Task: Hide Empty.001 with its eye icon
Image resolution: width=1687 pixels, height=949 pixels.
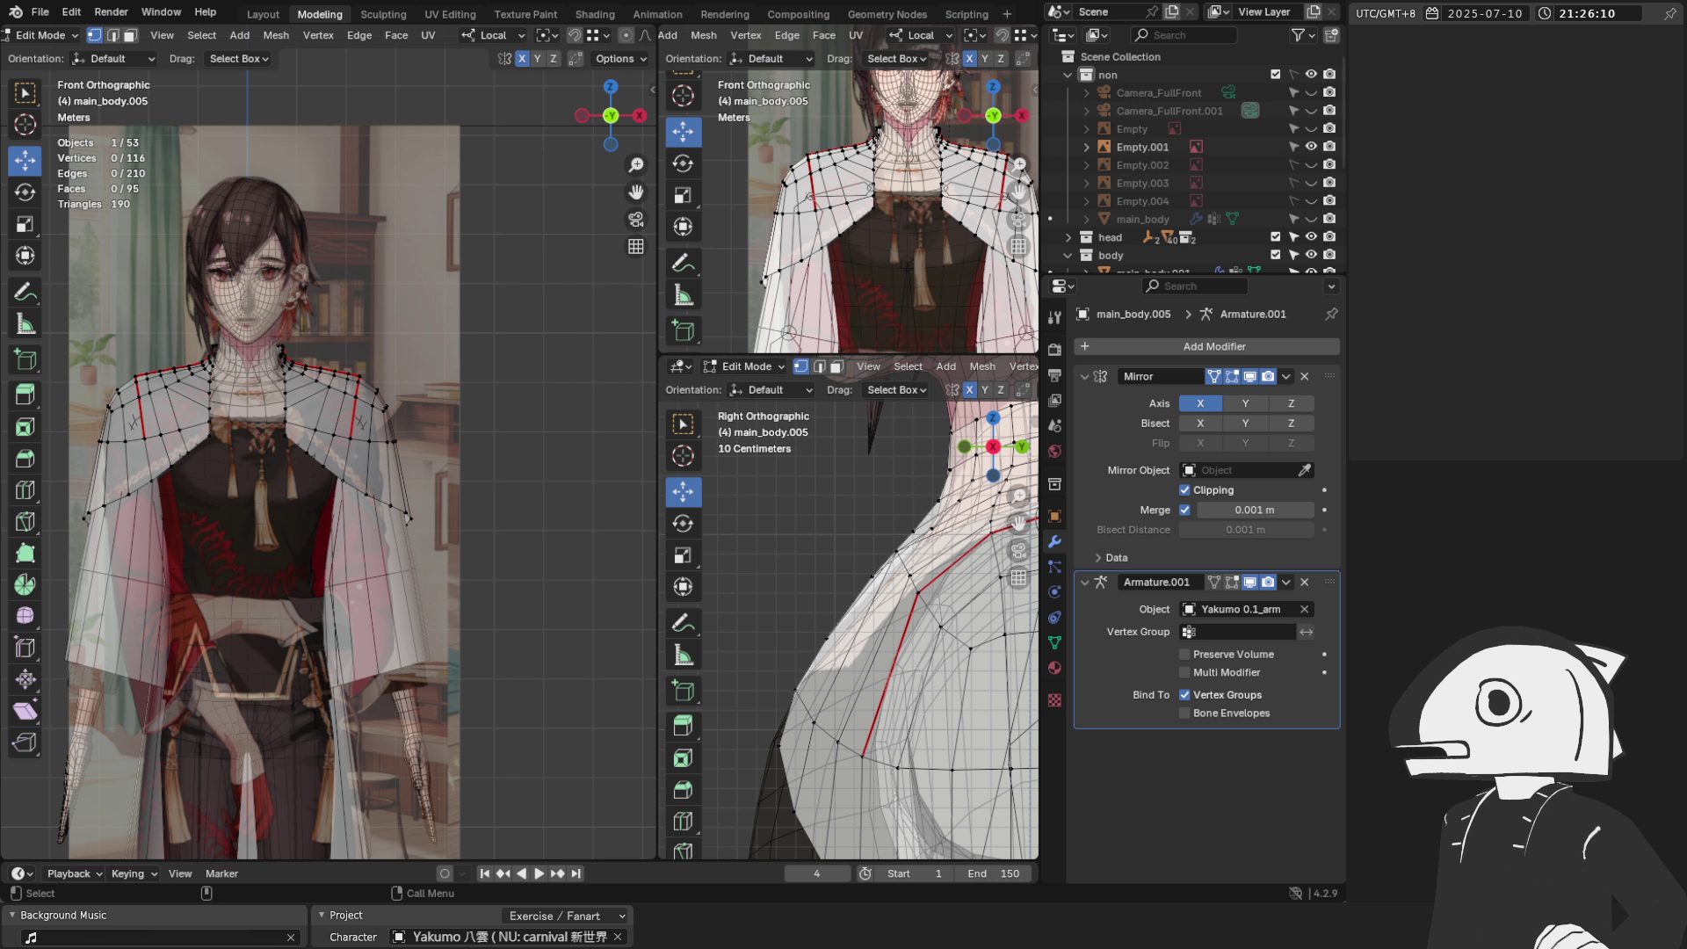Action: (1311, 147)
